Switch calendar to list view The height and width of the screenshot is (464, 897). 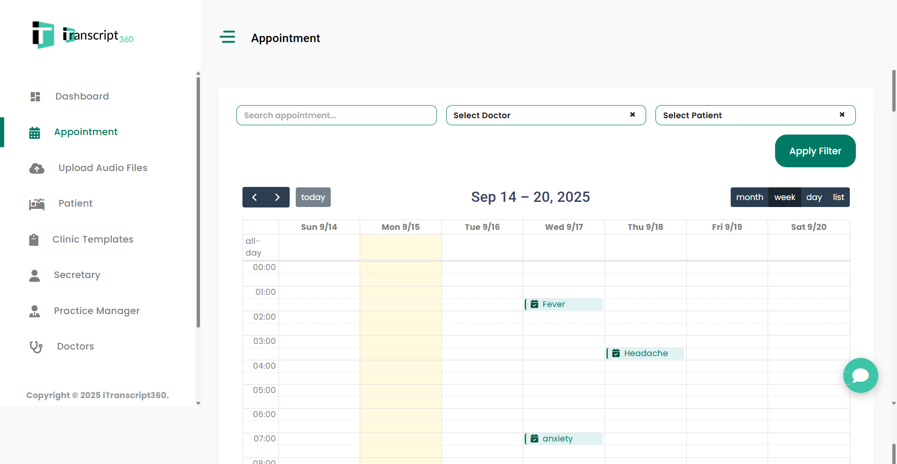pos(838,197)
